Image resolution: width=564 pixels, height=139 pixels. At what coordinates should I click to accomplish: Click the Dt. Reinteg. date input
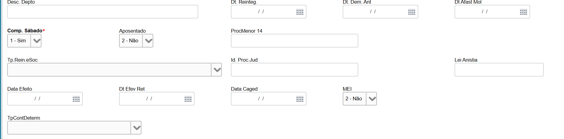pos(261,12)
